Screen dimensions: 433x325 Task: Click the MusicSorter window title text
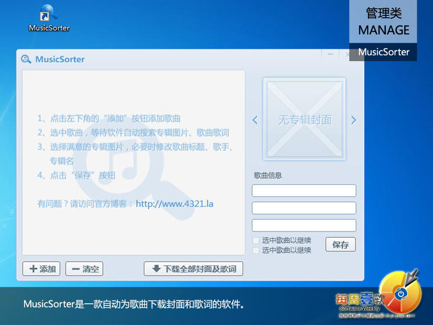[60, 59]
